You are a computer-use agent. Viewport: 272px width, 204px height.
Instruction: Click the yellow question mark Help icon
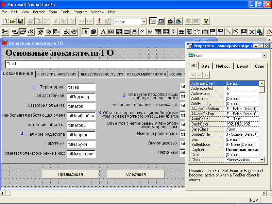(x=206, y=21)
